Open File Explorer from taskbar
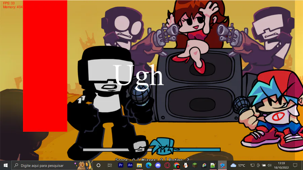The height and width of the screenshot is (170, 303). (139, 165)
